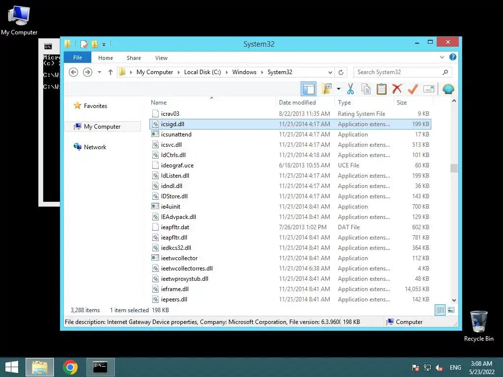Switch to Large icons view in the status bar
Screen dimensions: 503x377
pos(451,310)
